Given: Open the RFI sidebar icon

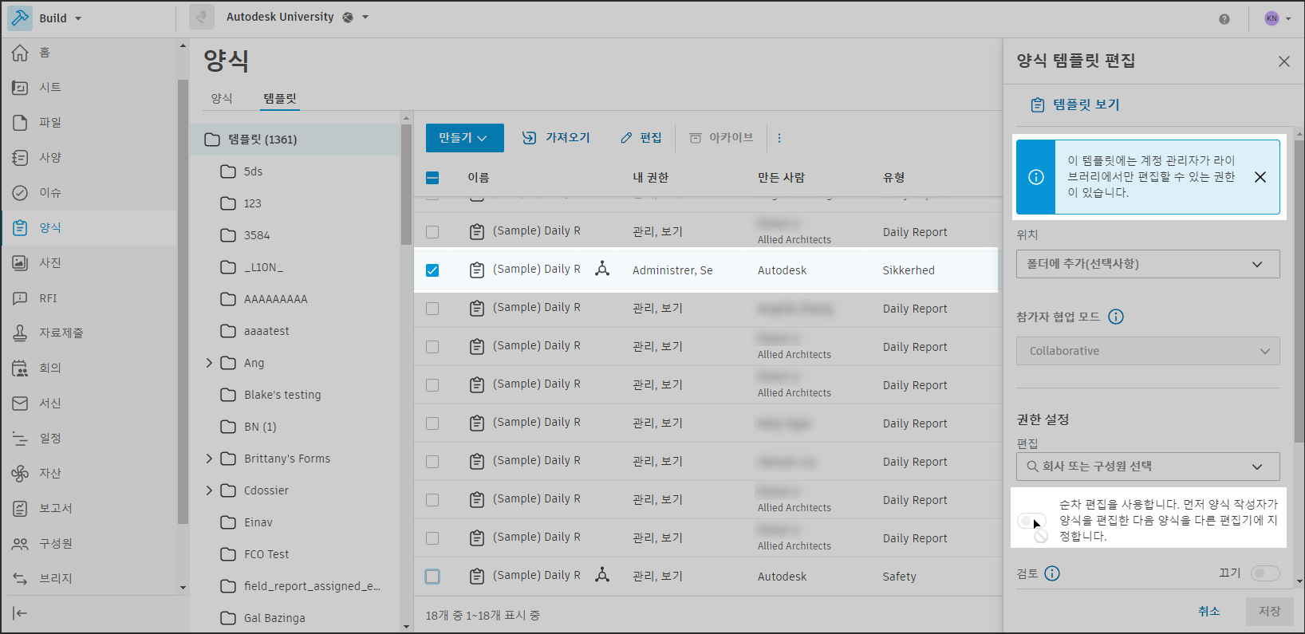Looking at the screenshot, I should point(20,298).
